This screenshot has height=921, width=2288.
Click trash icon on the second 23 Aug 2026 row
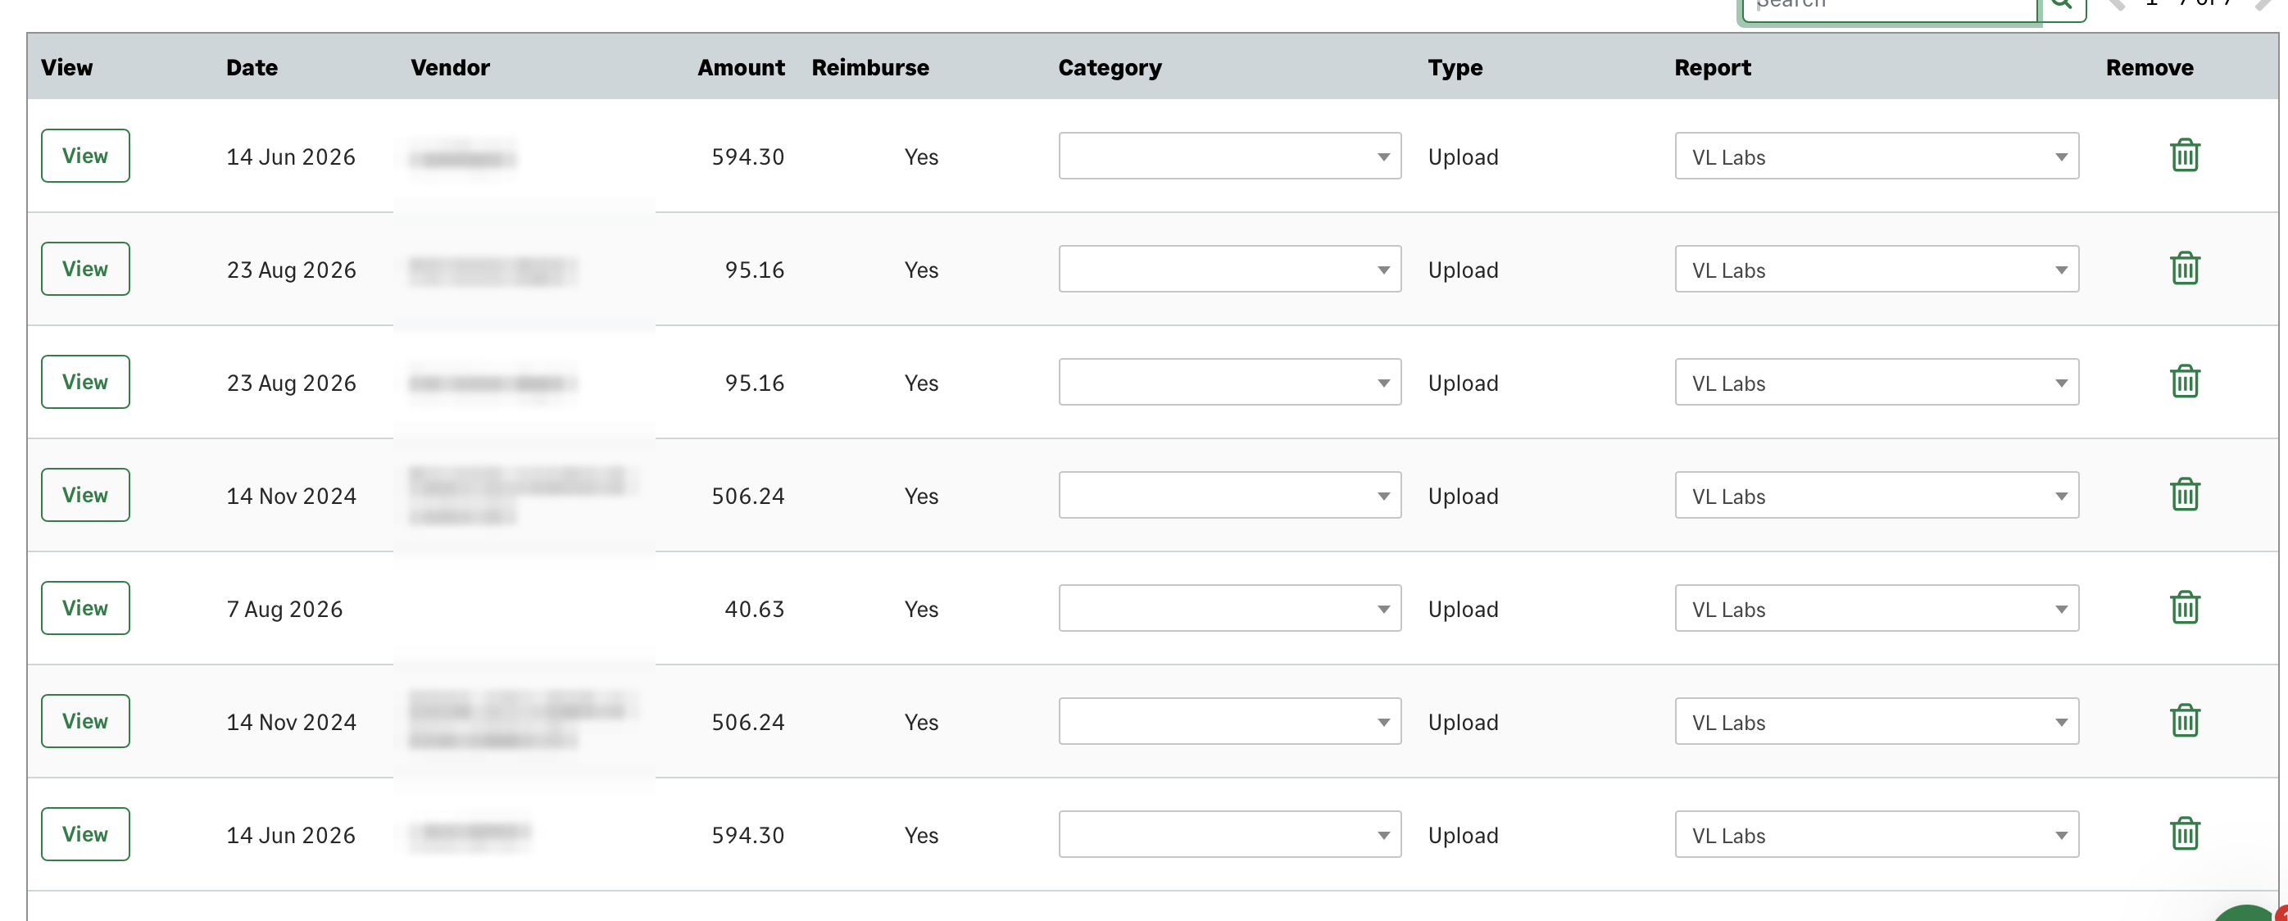click(x=2184, y=382)
